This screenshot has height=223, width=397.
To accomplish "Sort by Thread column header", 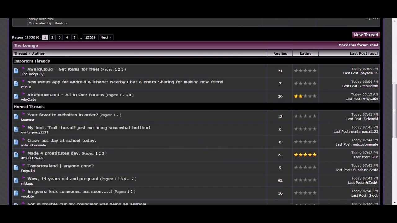I will point(20,53).
